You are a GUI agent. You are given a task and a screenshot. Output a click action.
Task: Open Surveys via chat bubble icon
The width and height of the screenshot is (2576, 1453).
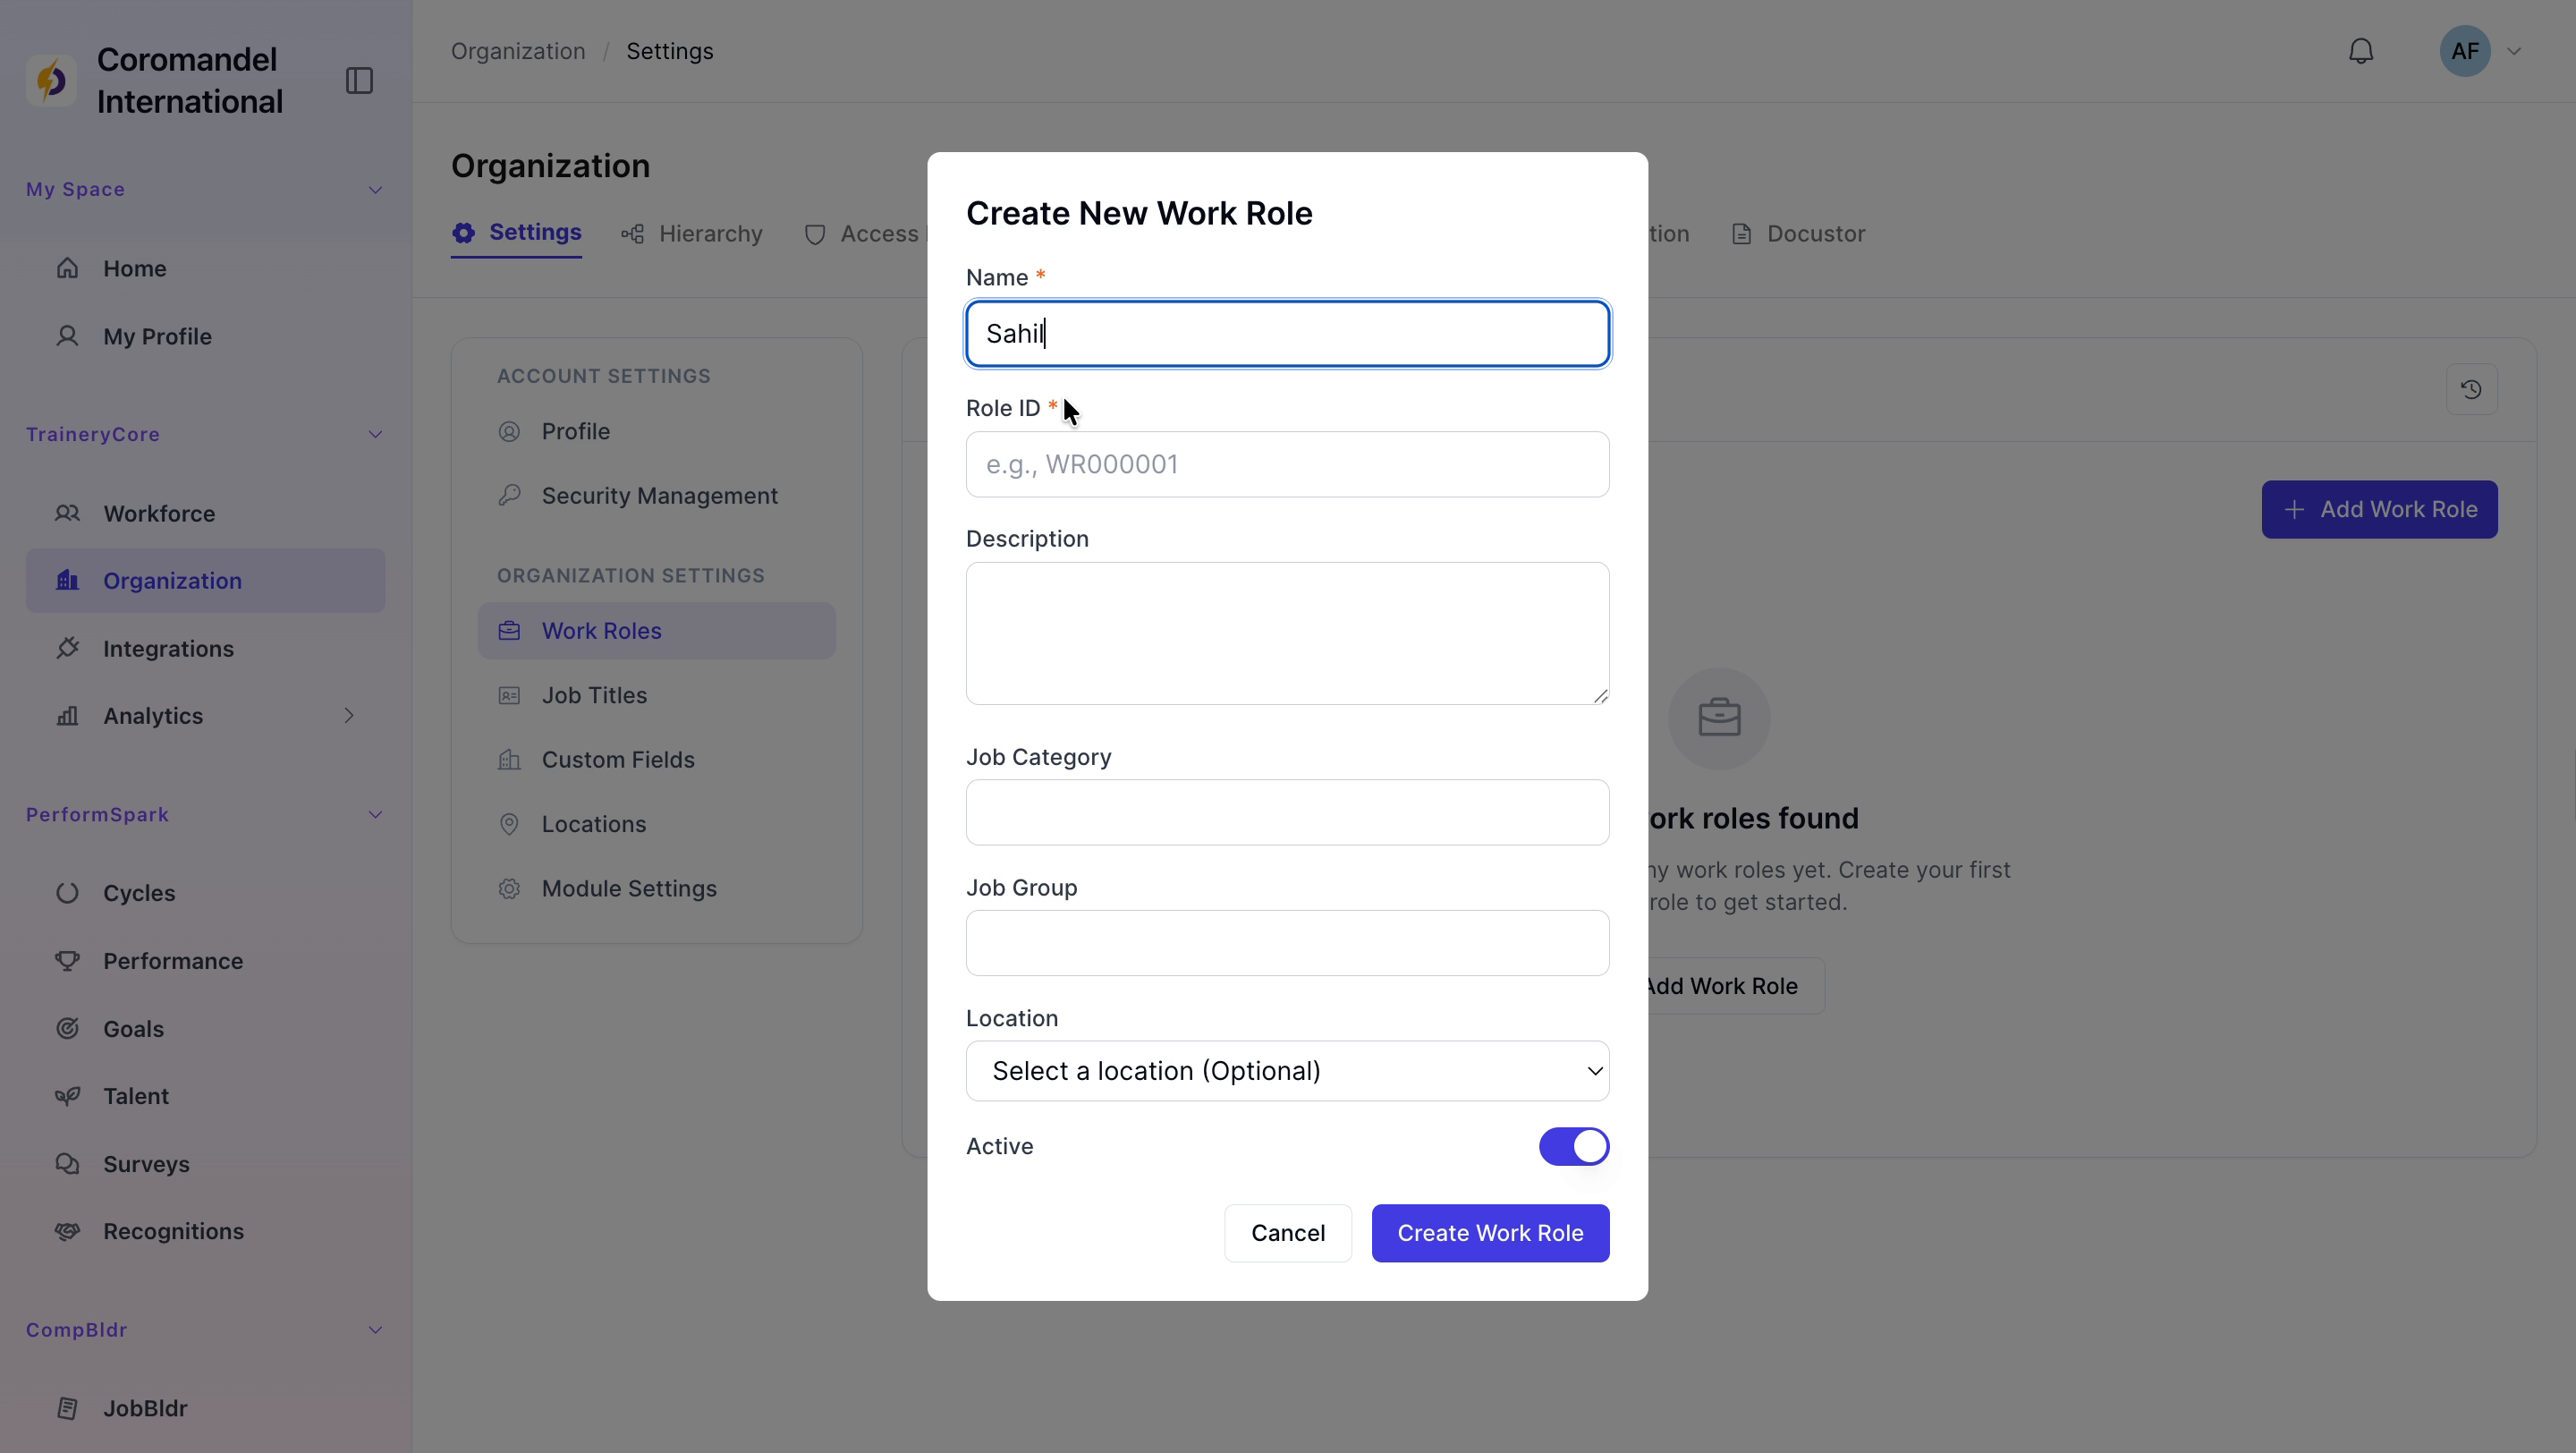tap(67, 1163)
